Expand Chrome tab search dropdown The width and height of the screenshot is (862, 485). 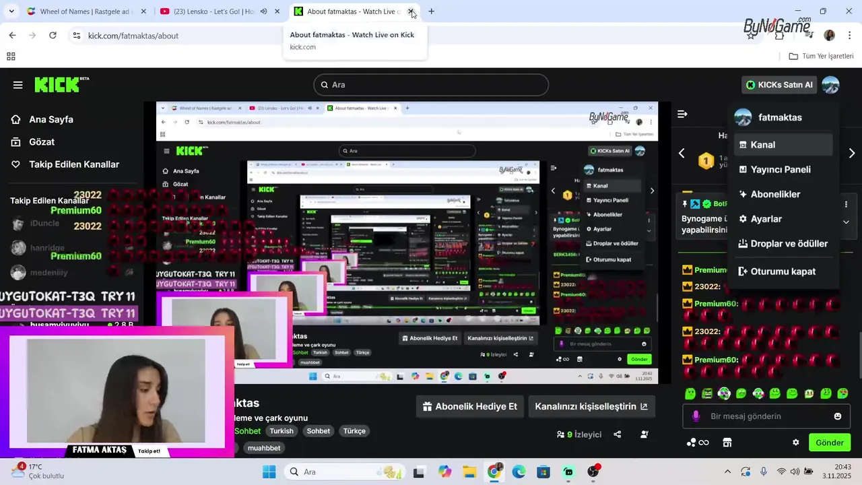tap(11, 11)
